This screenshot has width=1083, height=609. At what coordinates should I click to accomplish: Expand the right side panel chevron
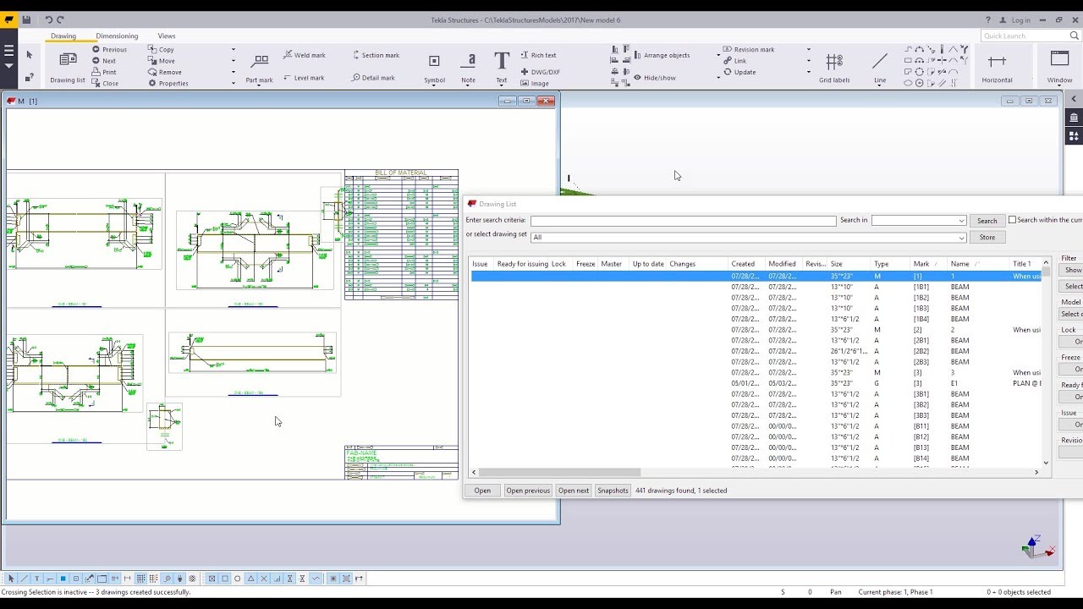pyautogui.click(x=1074, y=100)
